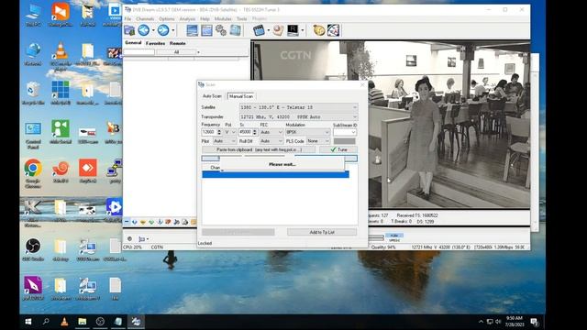587x330 pixels.
Task: Open the Tools menu
Action: 242,18
